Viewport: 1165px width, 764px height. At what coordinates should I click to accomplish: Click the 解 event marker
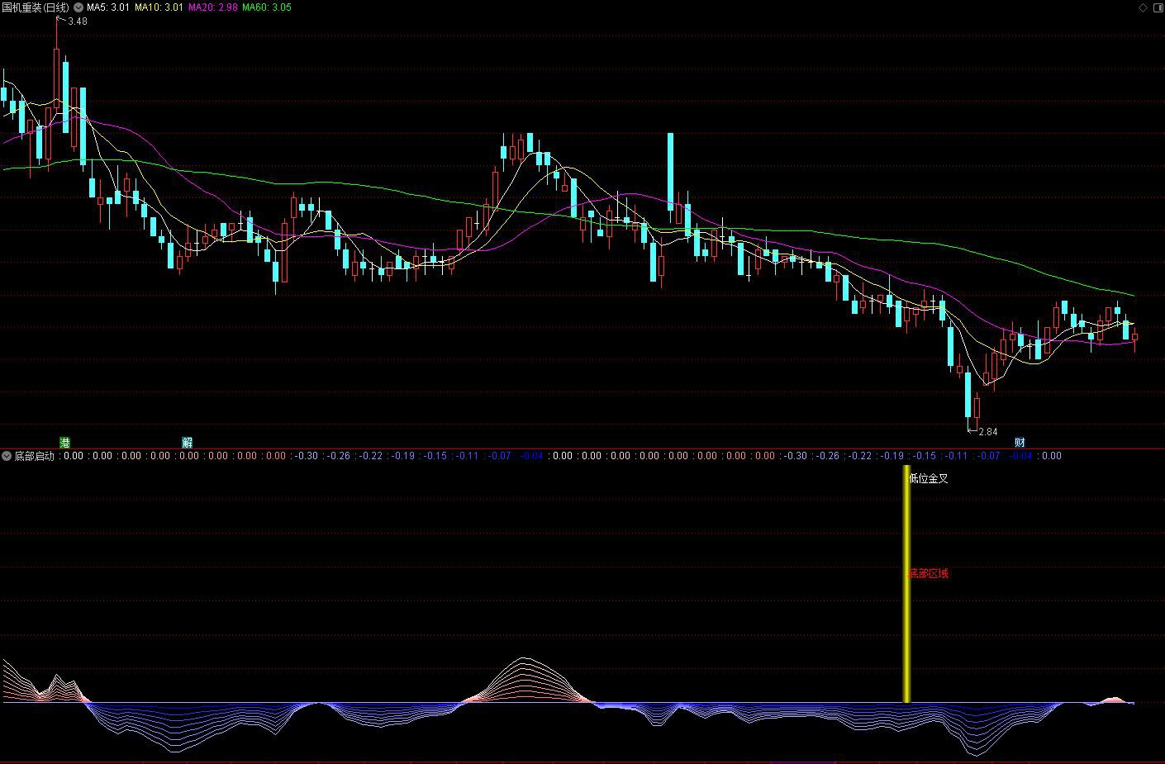point(187,443)
